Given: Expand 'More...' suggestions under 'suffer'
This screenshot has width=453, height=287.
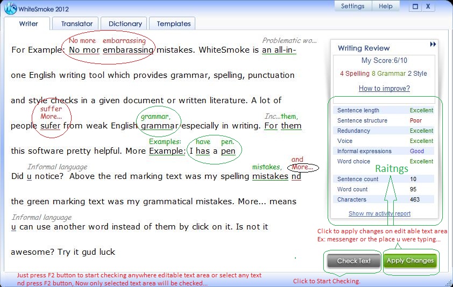Looking at the screenshot, I should (51, 116).
